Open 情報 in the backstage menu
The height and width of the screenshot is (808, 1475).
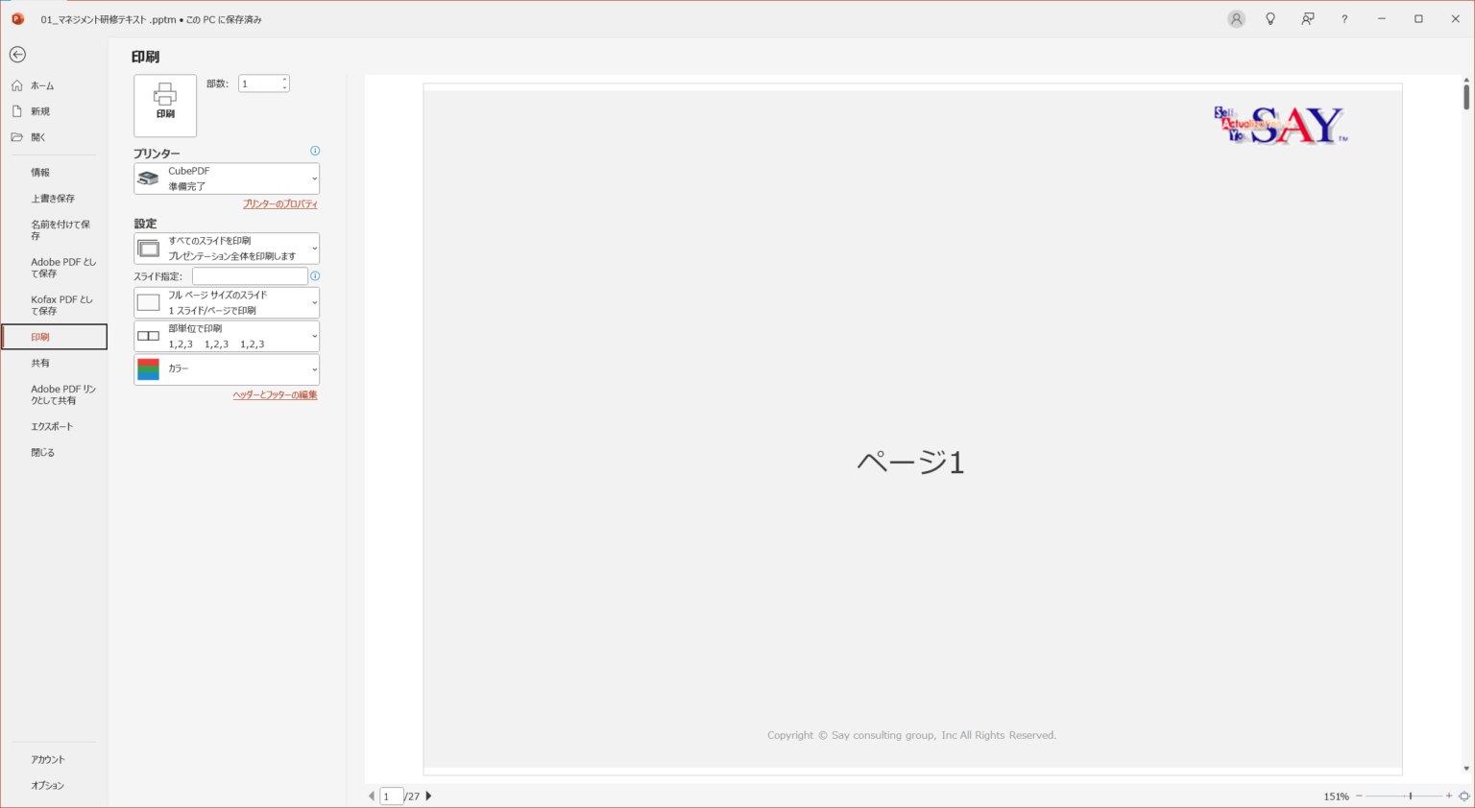40,173
